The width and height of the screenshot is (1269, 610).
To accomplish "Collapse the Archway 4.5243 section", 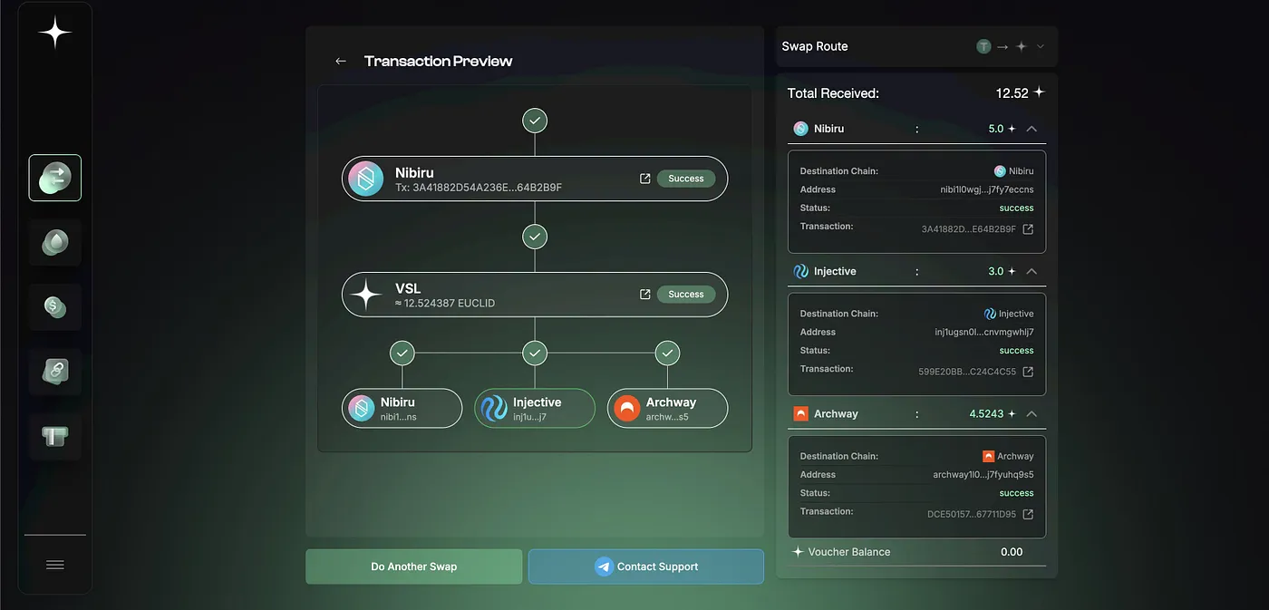I will pos(1032,413).
